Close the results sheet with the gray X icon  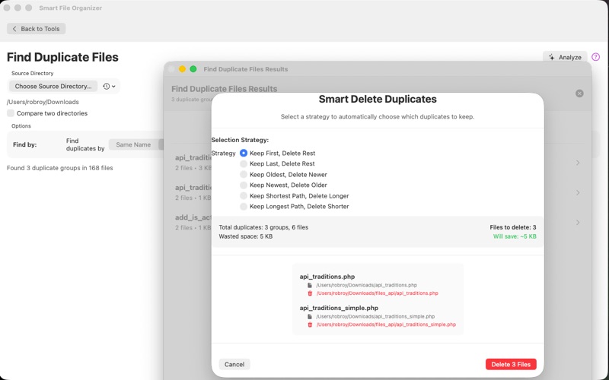pos(579,93)
